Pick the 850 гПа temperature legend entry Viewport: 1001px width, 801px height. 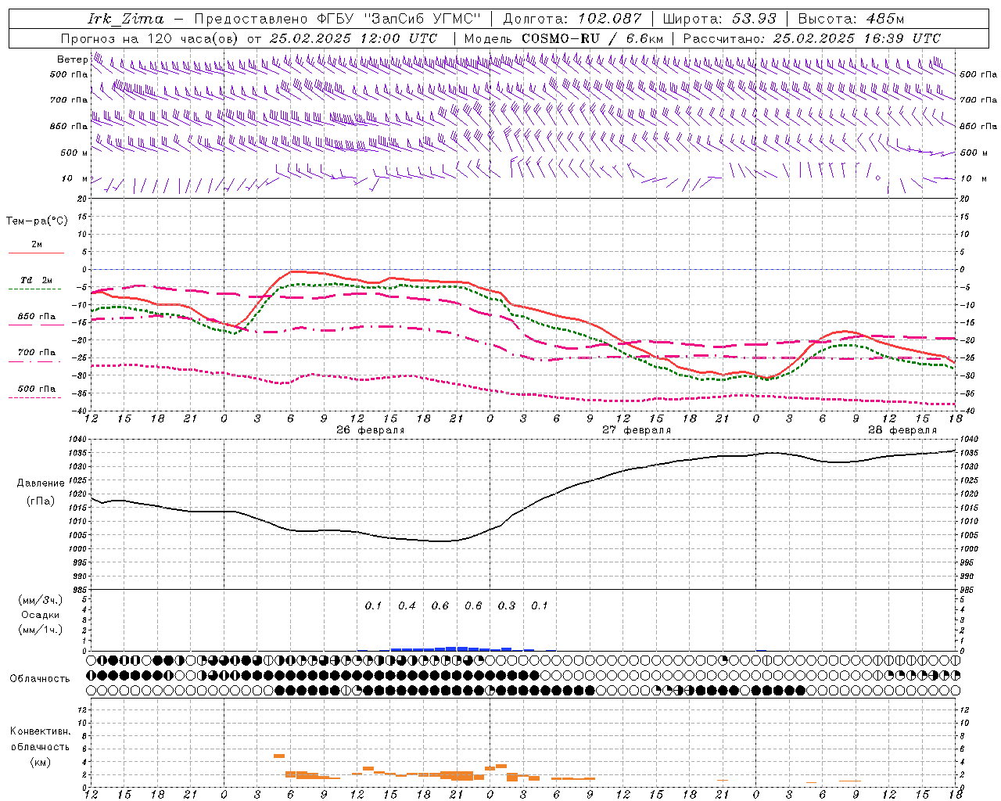(x=36, y=317)
